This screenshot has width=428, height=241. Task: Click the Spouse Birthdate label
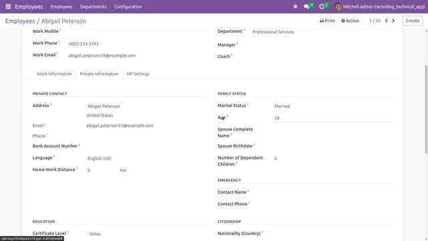coord(235,146)
